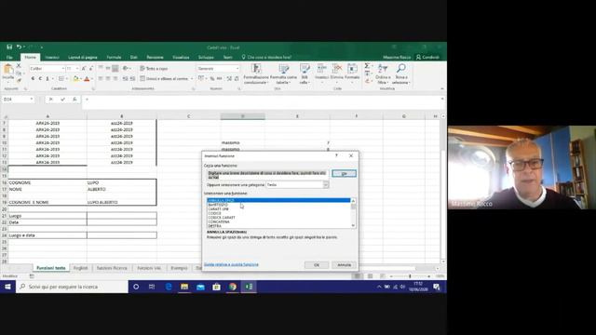This screenshot has width=596, height=335.
Task: Open the Generale number format dropdown
Action: [237, 68]
